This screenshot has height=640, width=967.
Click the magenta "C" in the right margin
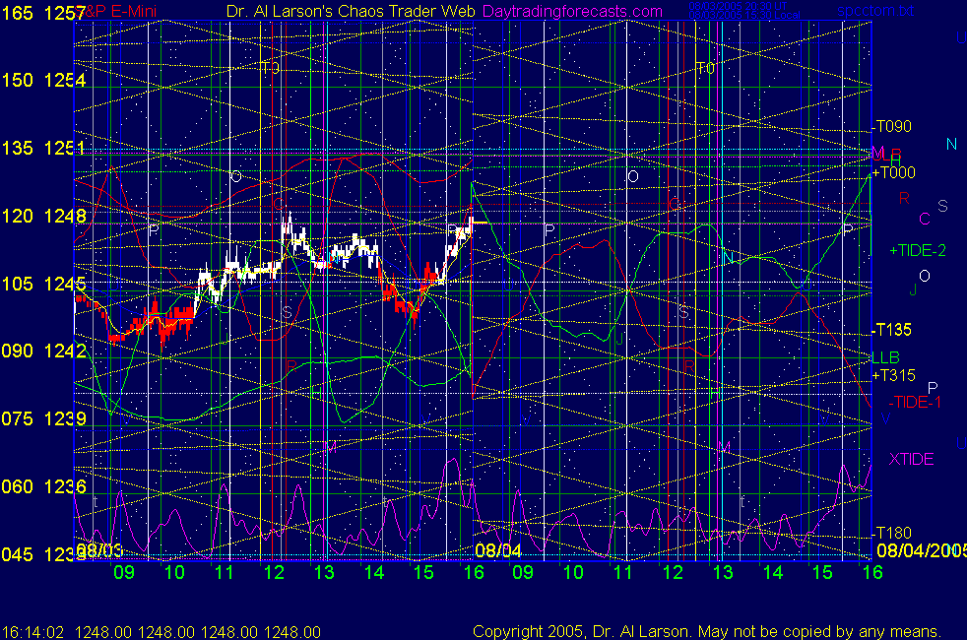tap(924, 219)
